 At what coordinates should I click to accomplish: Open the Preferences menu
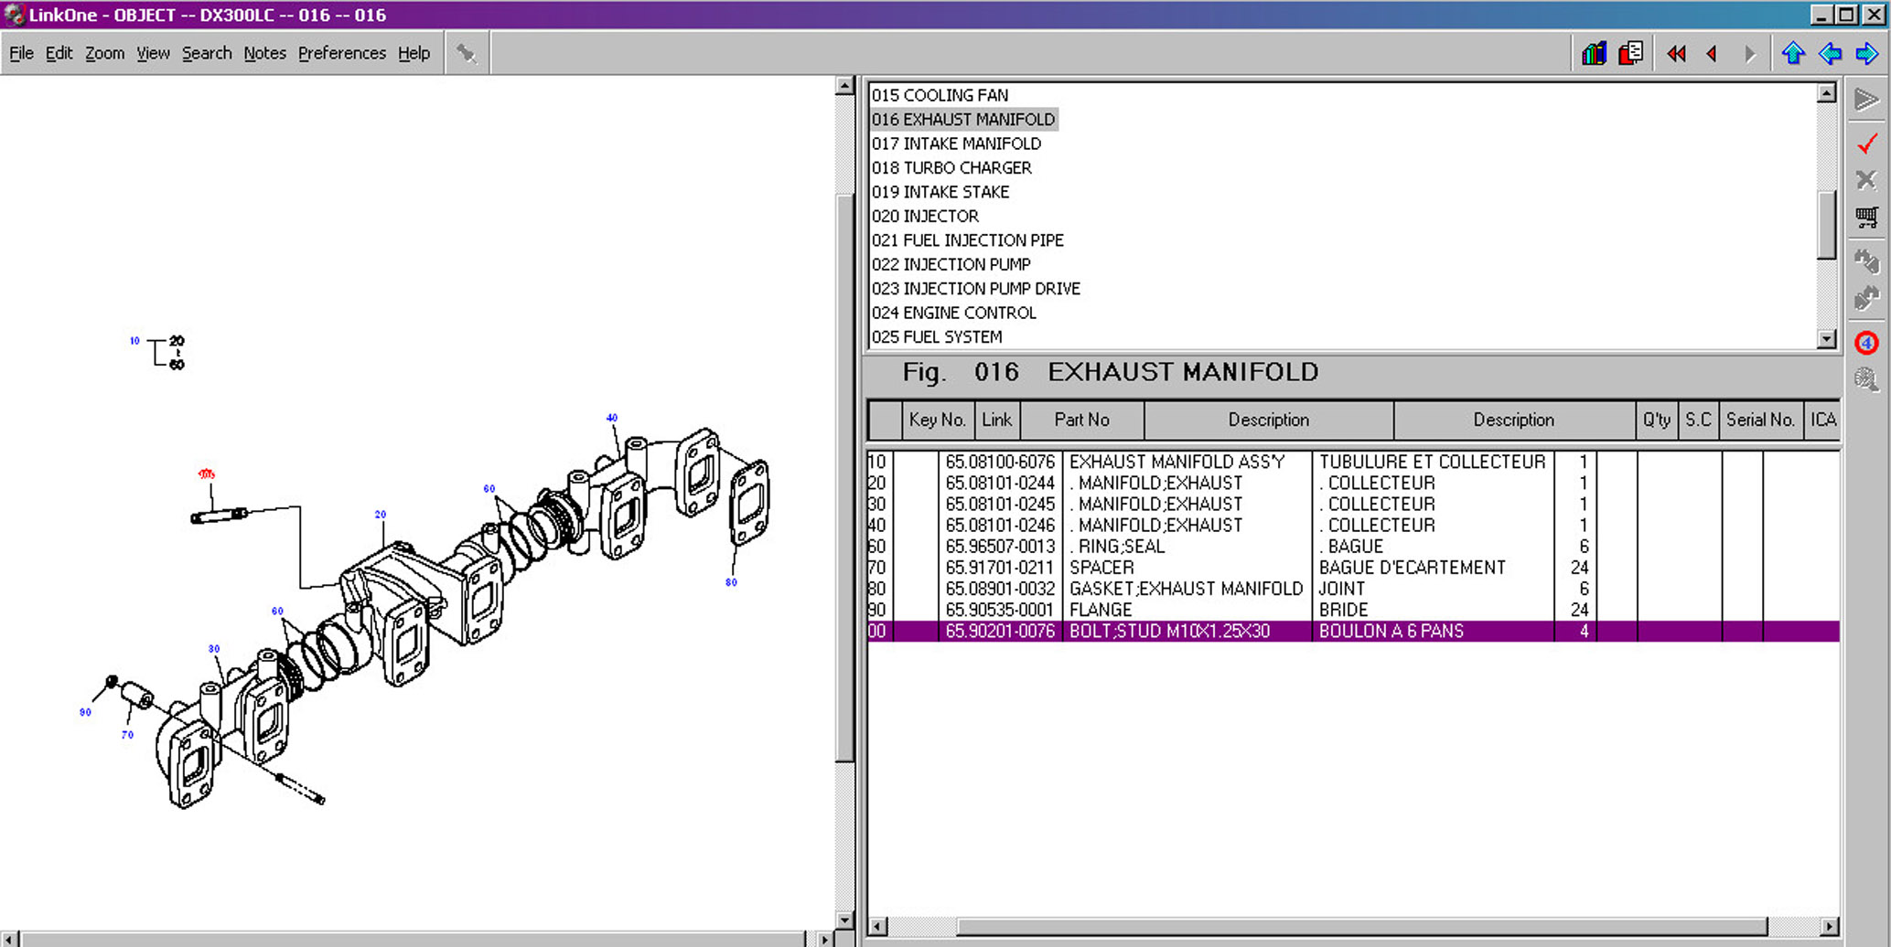pyautogui.click(x=341, y=53)
